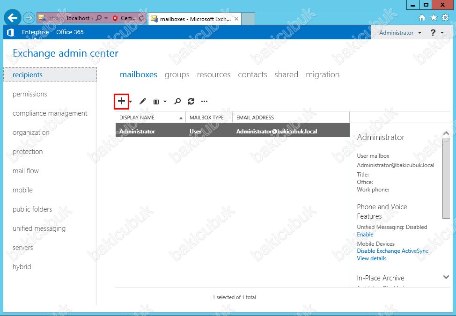Image resolution: width=456 pixels, height=316 pixels.
Task: Click the details pane vertical scrollbar thumb
Action: (x=446, y=178)
